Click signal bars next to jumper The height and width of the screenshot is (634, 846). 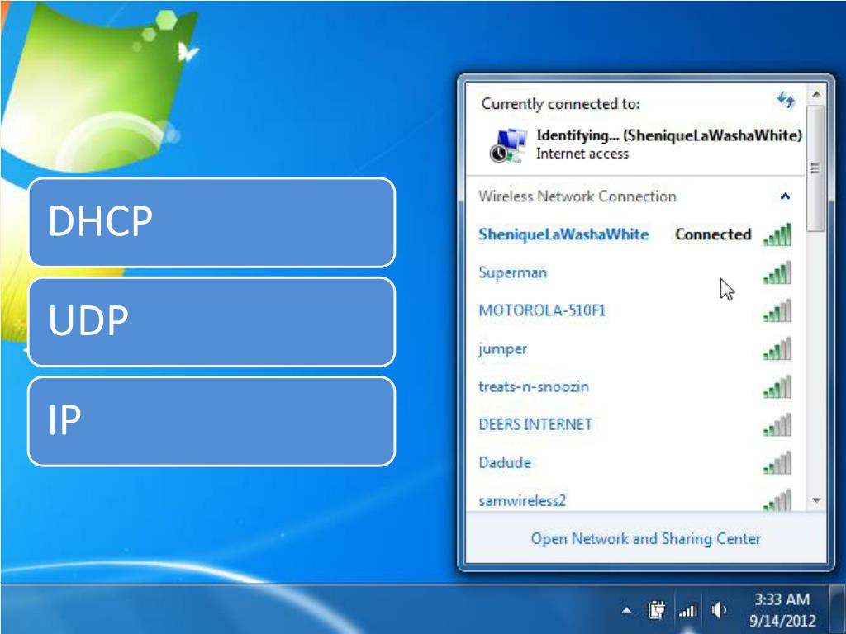777,349
